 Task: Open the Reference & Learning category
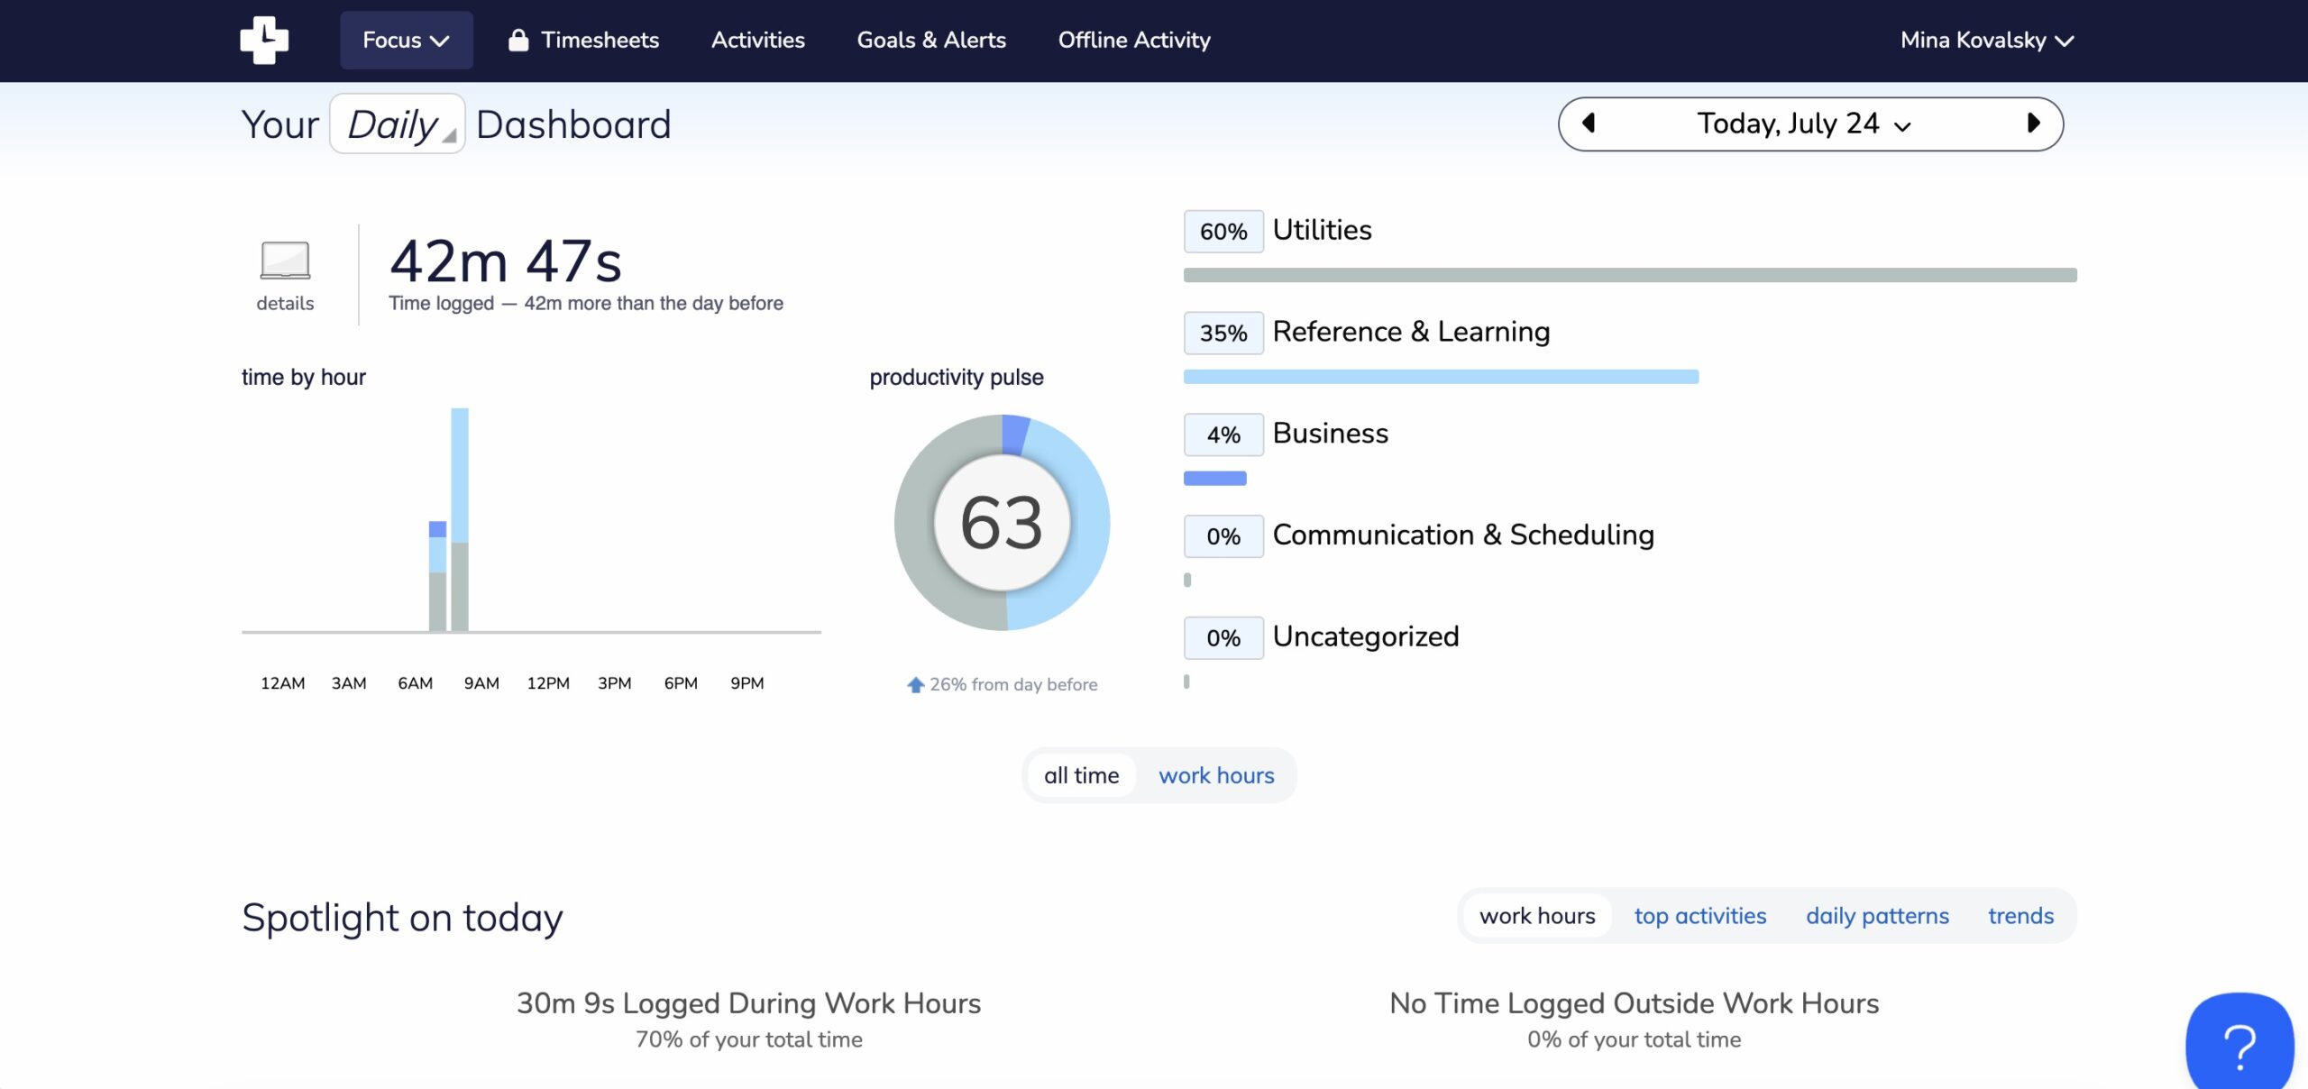[1411, 332]
